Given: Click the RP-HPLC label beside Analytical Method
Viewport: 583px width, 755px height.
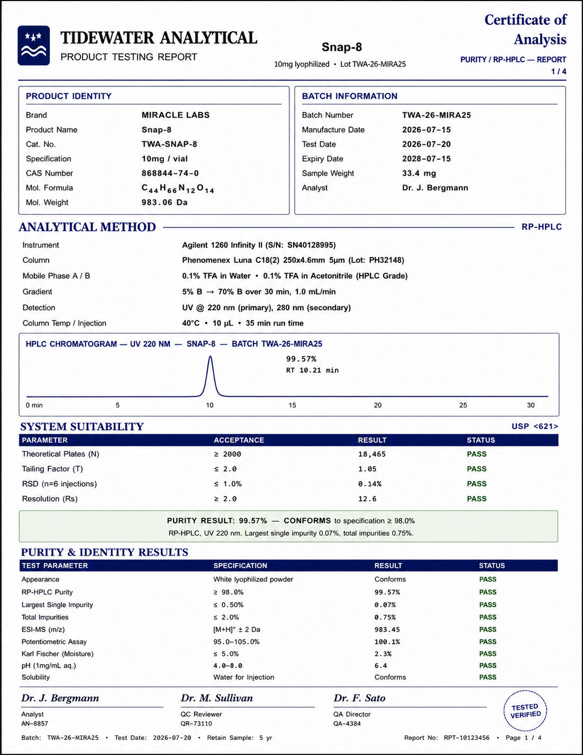Looking at the screenshot, I should click(x=542, y=227).
